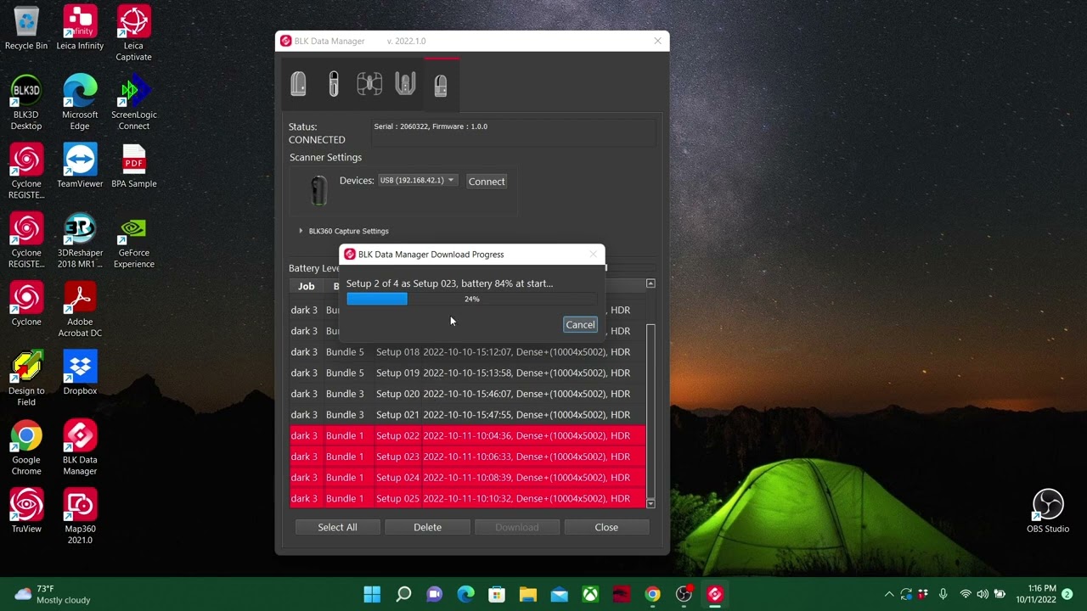
Task: Click the Connect button
Action: (487, 182)
